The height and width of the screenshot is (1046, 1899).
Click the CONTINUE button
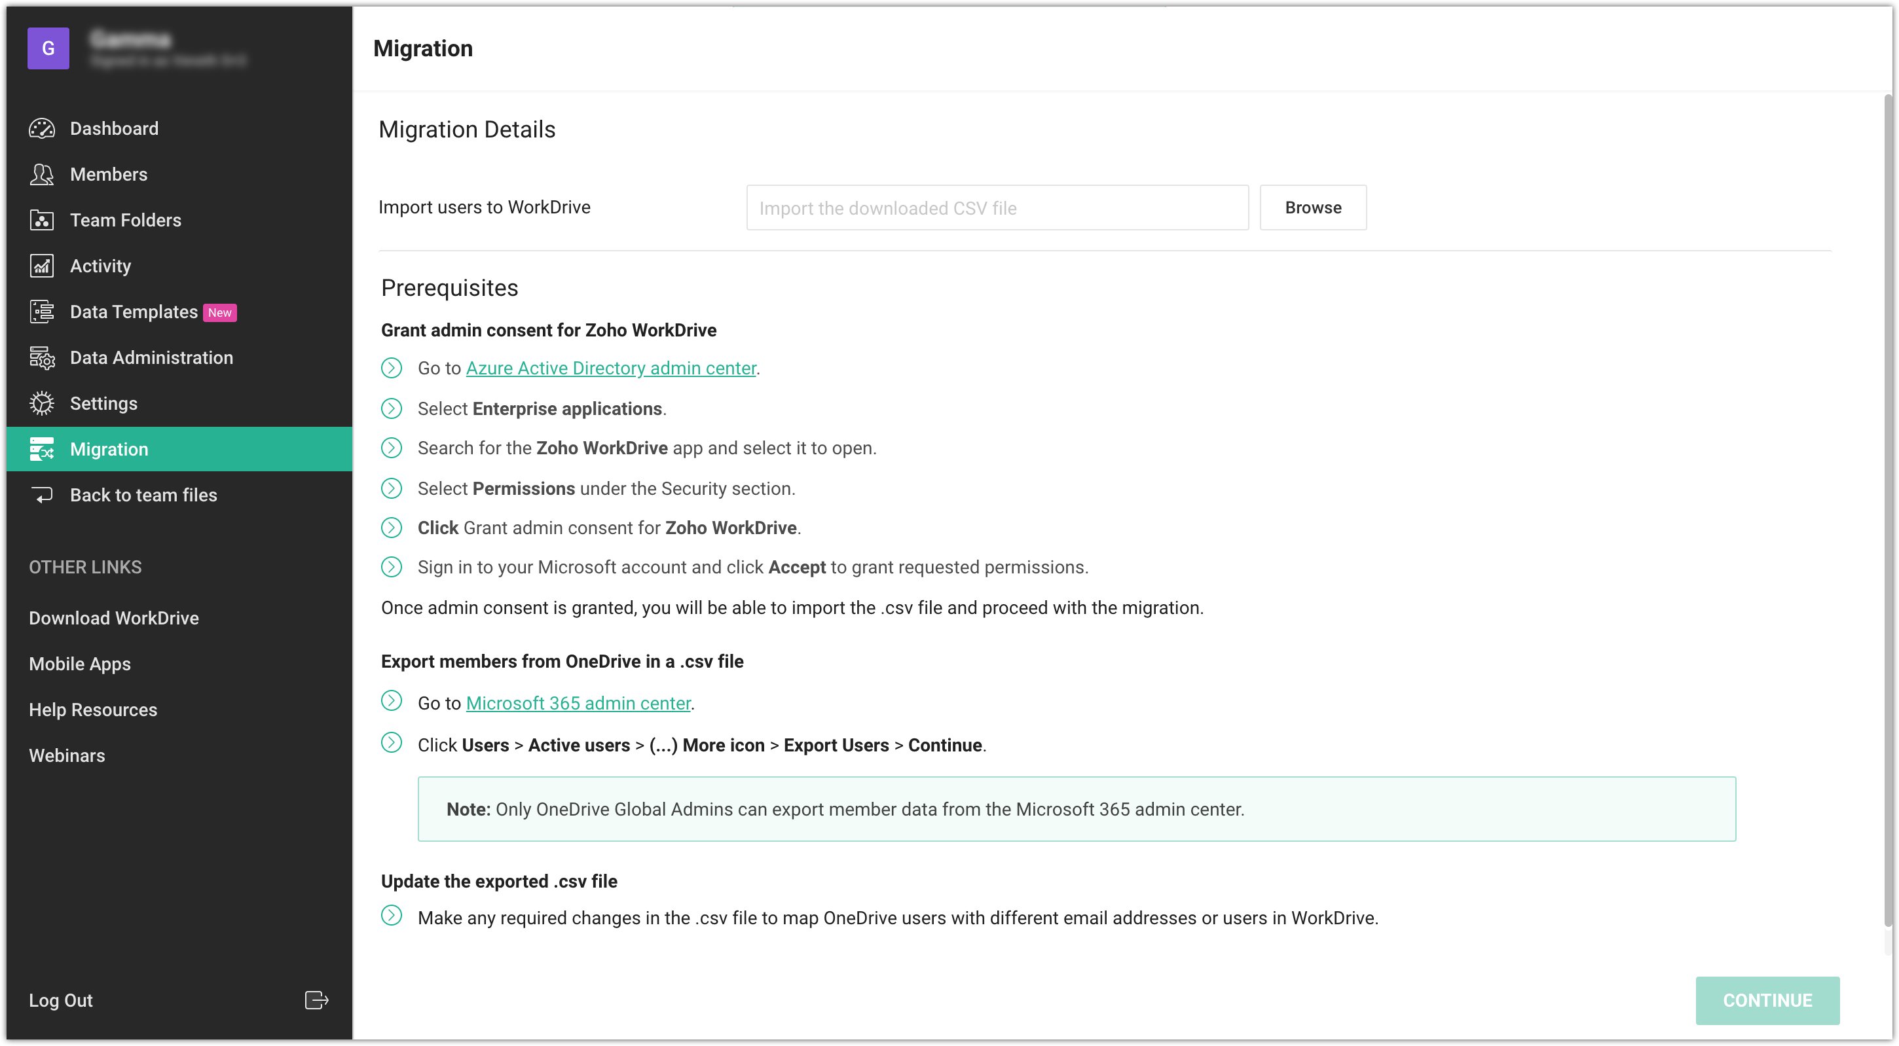(x=1766, y=1000)
